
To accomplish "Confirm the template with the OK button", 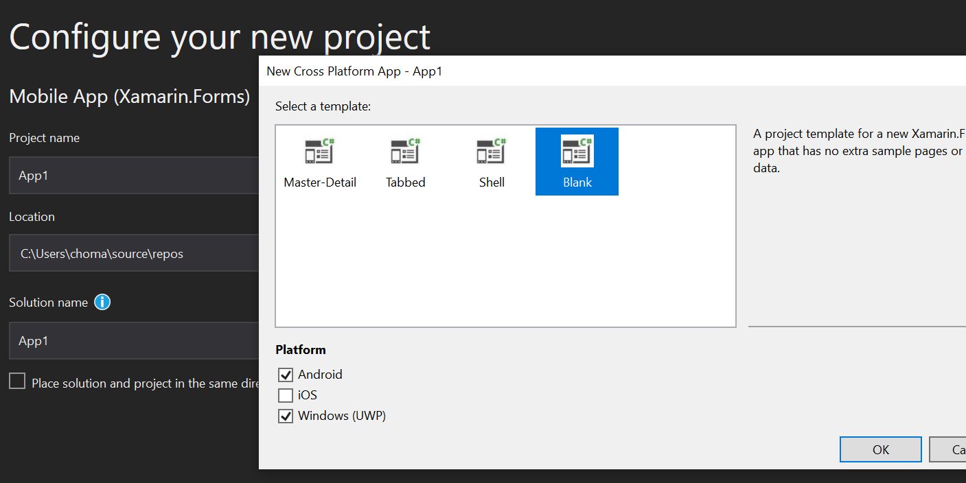I will pyautogui.click(x=881, y=449).
